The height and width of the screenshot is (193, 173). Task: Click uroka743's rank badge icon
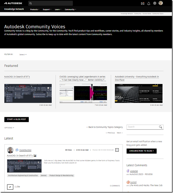pos(128,171)
